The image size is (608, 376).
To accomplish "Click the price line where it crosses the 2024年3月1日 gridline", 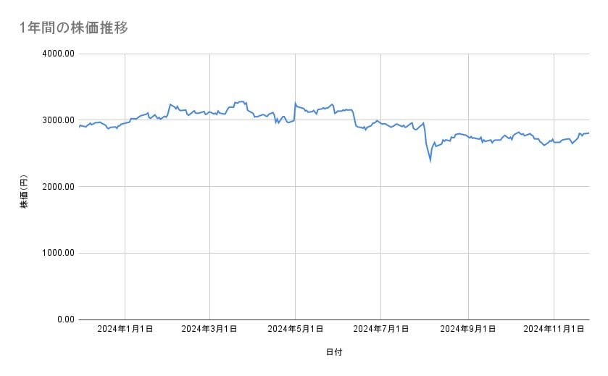I will coord(209,112).
